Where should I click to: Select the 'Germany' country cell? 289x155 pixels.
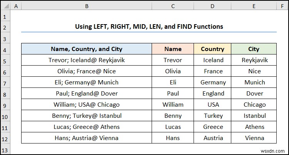(x=212, y=82)
